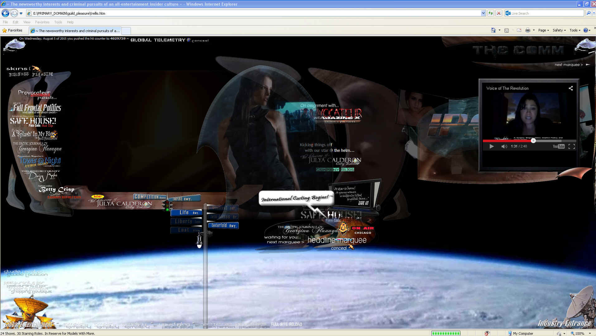Click the Home icon in command bar

493,30
